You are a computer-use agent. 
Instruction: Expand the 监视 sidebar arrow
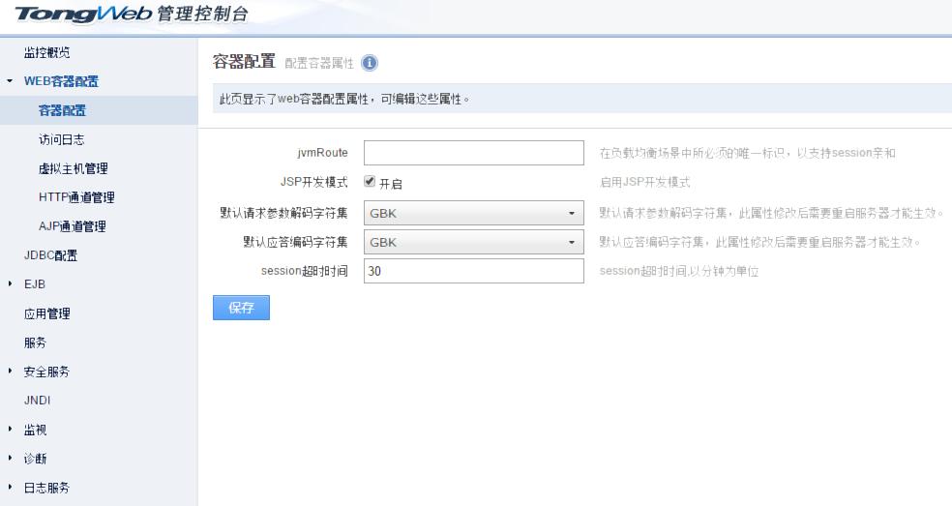10,430
